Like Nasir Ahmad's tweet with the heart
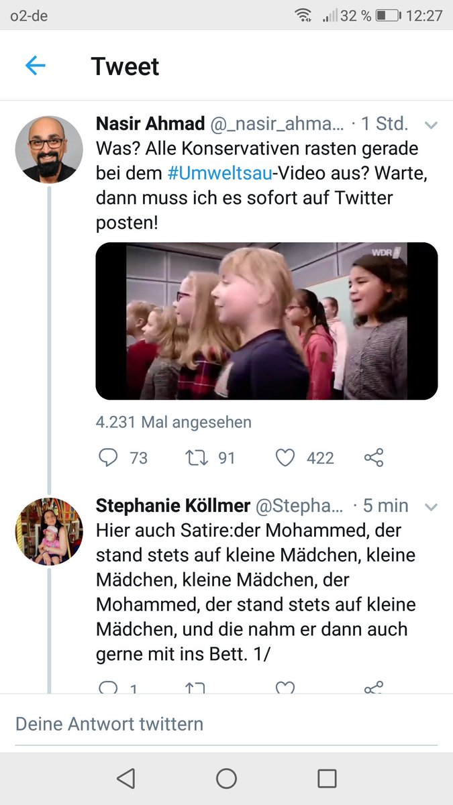 pyautogui.click(x=285, y=458)
